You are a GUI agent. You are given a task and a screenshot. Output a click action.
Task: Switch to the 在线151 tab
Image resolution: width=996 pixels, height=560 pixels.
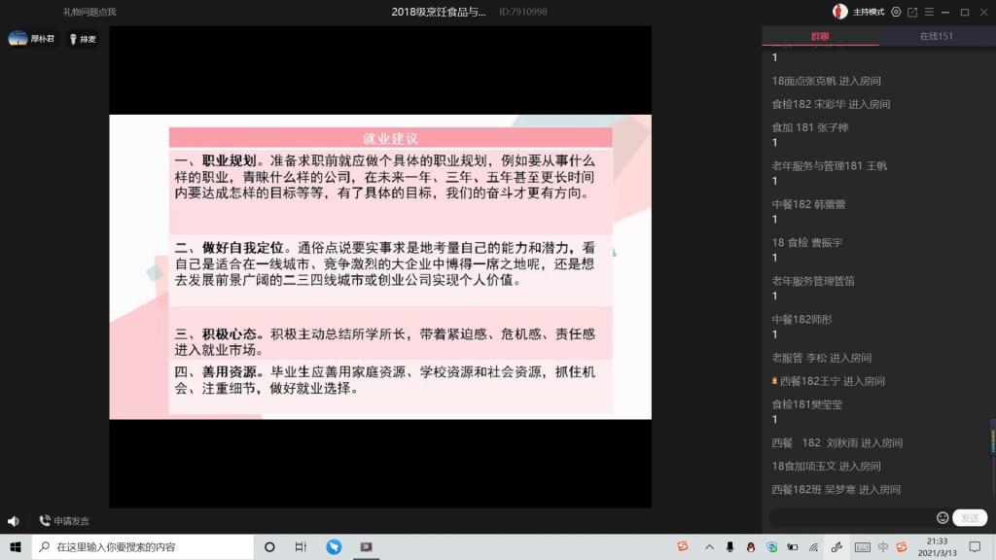[x=936, y=37]
